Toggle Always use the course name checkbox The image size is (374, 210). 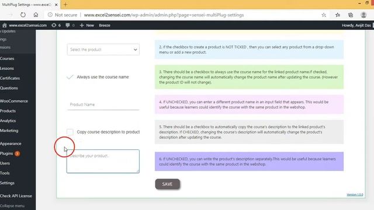(70, 77)
